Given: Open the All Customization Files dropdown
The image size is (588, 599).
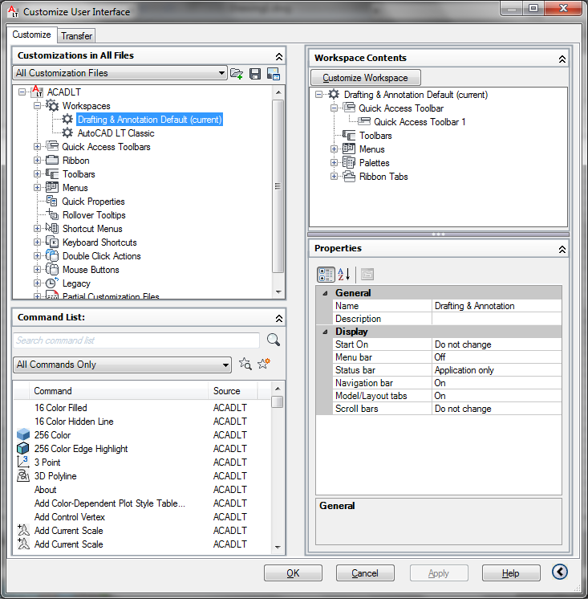Looking at the screenshot, I should pyautogui.click(x=221, y=73).
